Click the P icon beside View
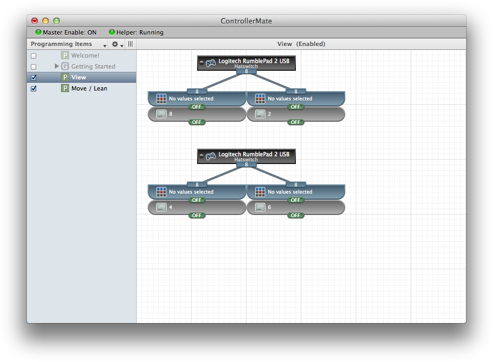Viewport: 493px width, 362px height. click(65, 77)
